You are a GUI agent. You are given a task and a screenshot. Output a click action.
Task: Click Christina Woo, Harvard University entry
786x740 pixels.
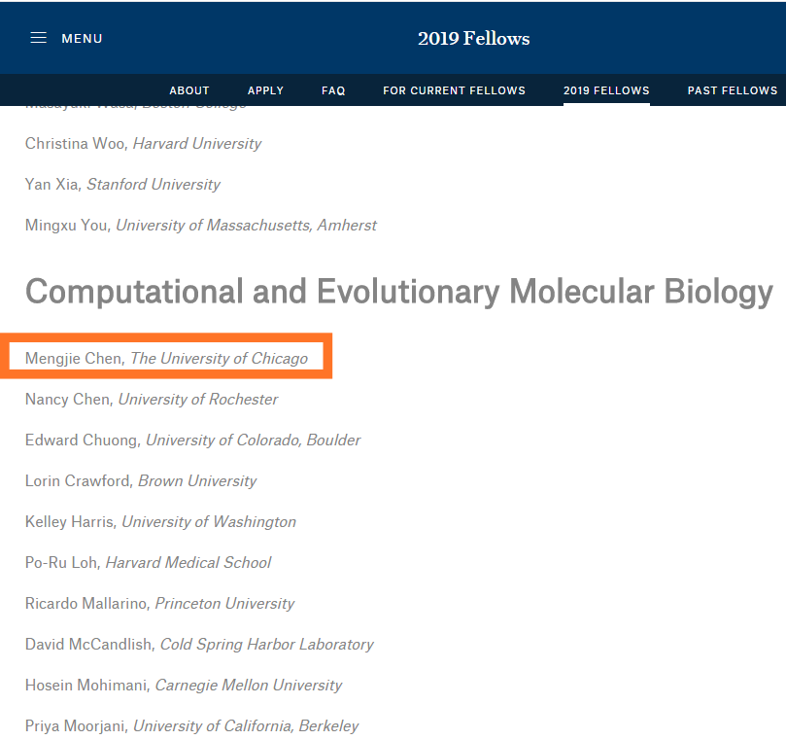click(143, 144)
